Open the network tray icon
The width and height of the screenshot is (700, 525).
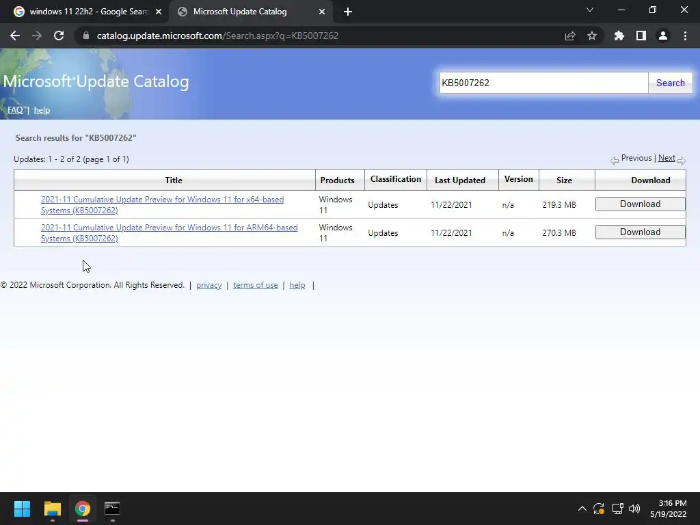(617, 509)
